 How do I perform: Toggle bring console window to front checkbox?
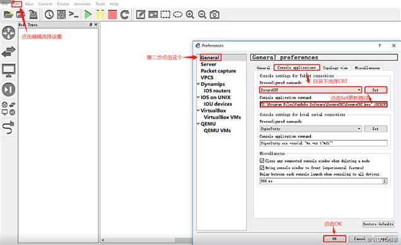click(x=262, y=168)
